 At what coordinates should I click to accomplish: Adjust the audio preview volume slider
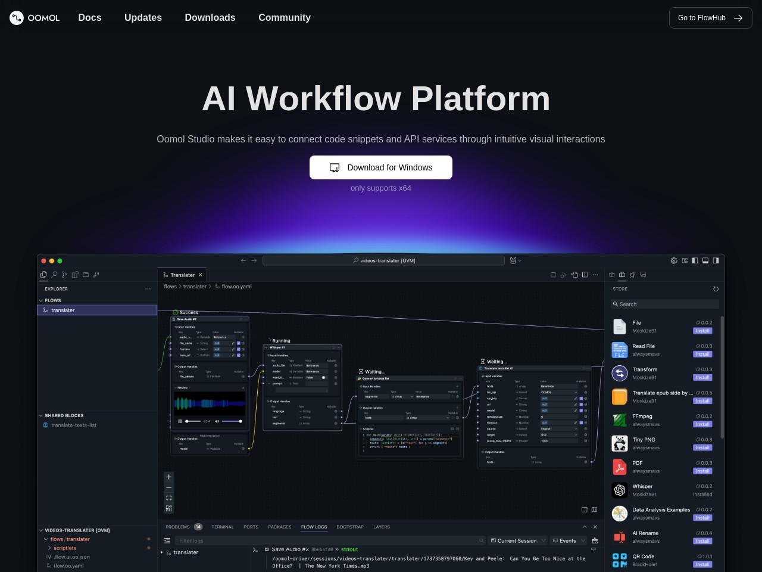232,421
